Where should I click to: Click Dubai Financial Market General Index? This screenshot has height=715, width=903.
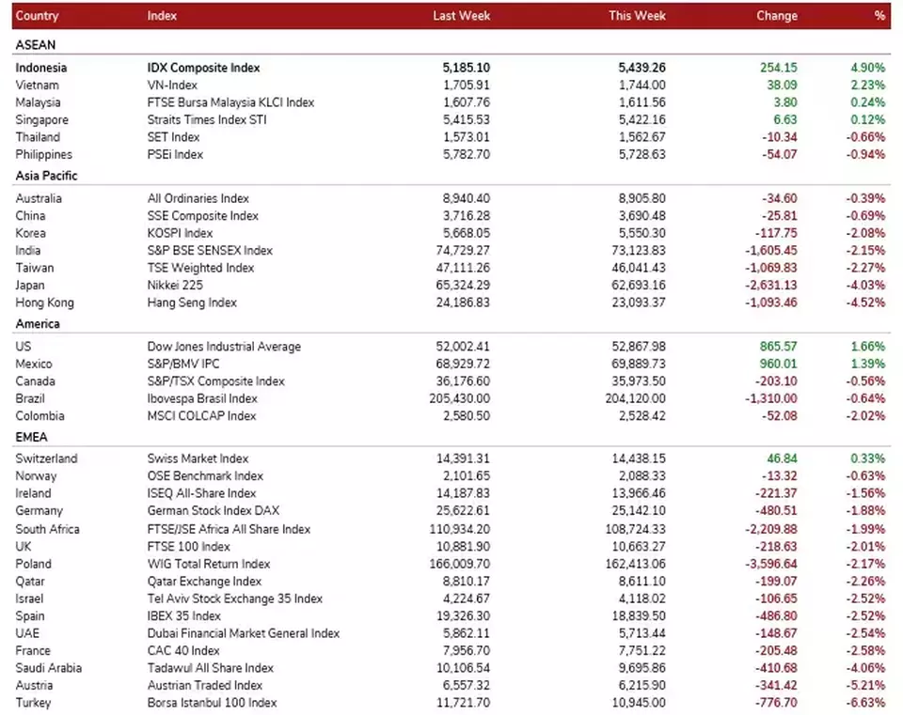244,632
